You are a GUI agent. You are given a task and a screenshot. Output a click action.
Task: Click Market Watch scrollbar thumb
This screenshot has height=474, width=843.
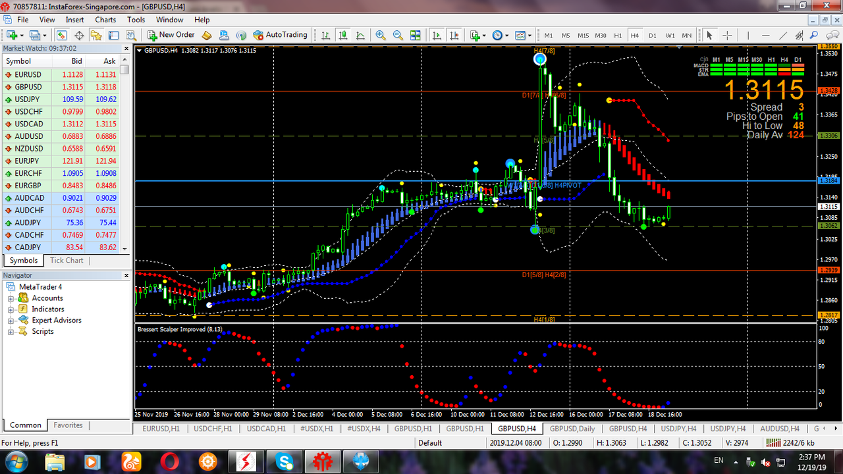(x=124, y=69)
